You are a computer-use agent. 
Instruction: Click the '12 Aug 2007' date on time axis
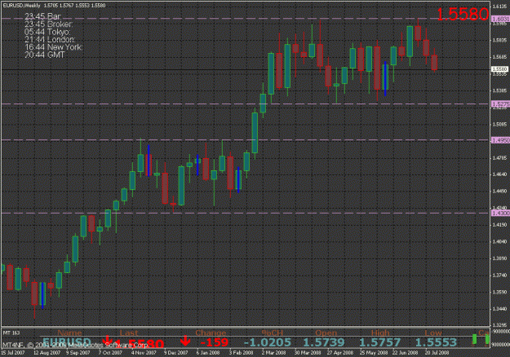pyautogui.click(x=46, y=353)
